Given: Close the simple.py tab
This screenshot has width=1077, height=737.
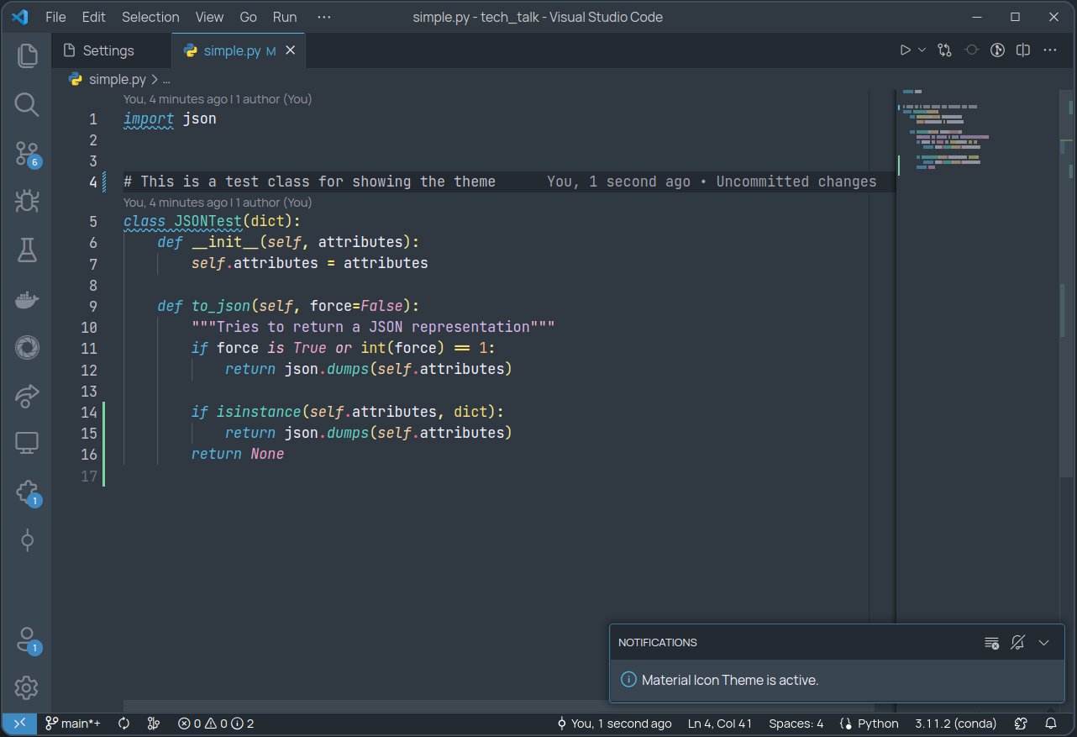Looking at the screenshot, I should [x=291, y=50].
